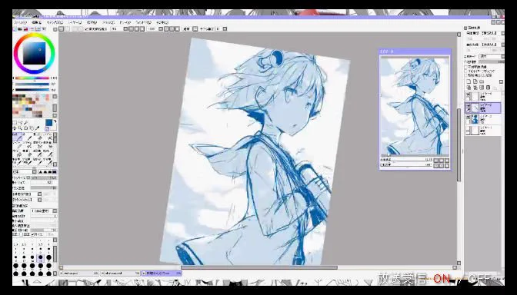Toggle the RGB slider panel icon

[x=20, y=29]
